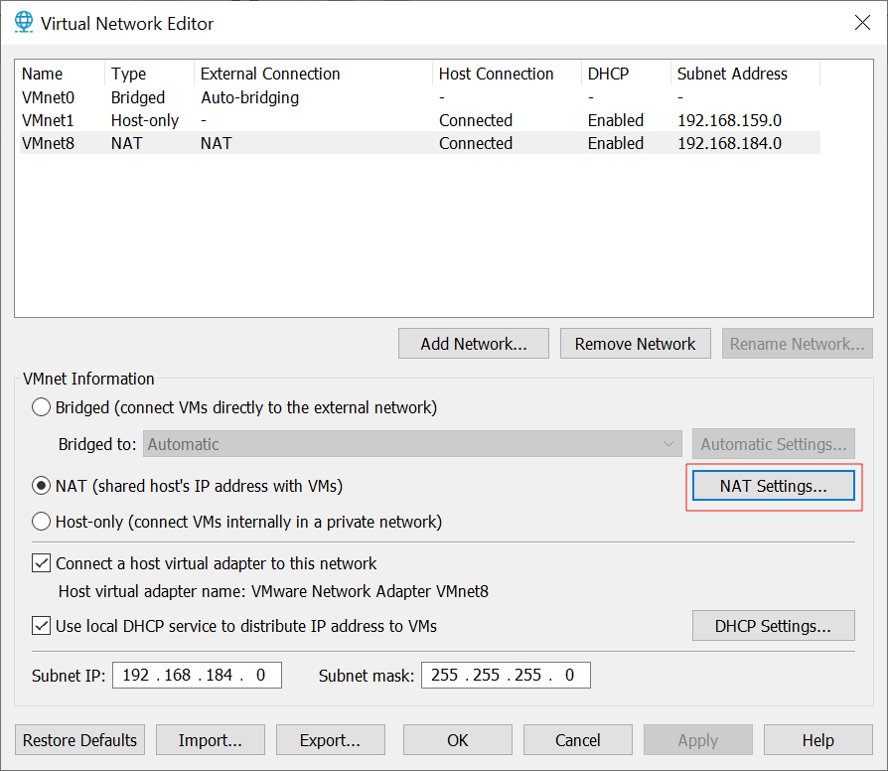Viewport: 888px width, 771px height.
Task: Click the Apply button
Action: tap(698, 740)
